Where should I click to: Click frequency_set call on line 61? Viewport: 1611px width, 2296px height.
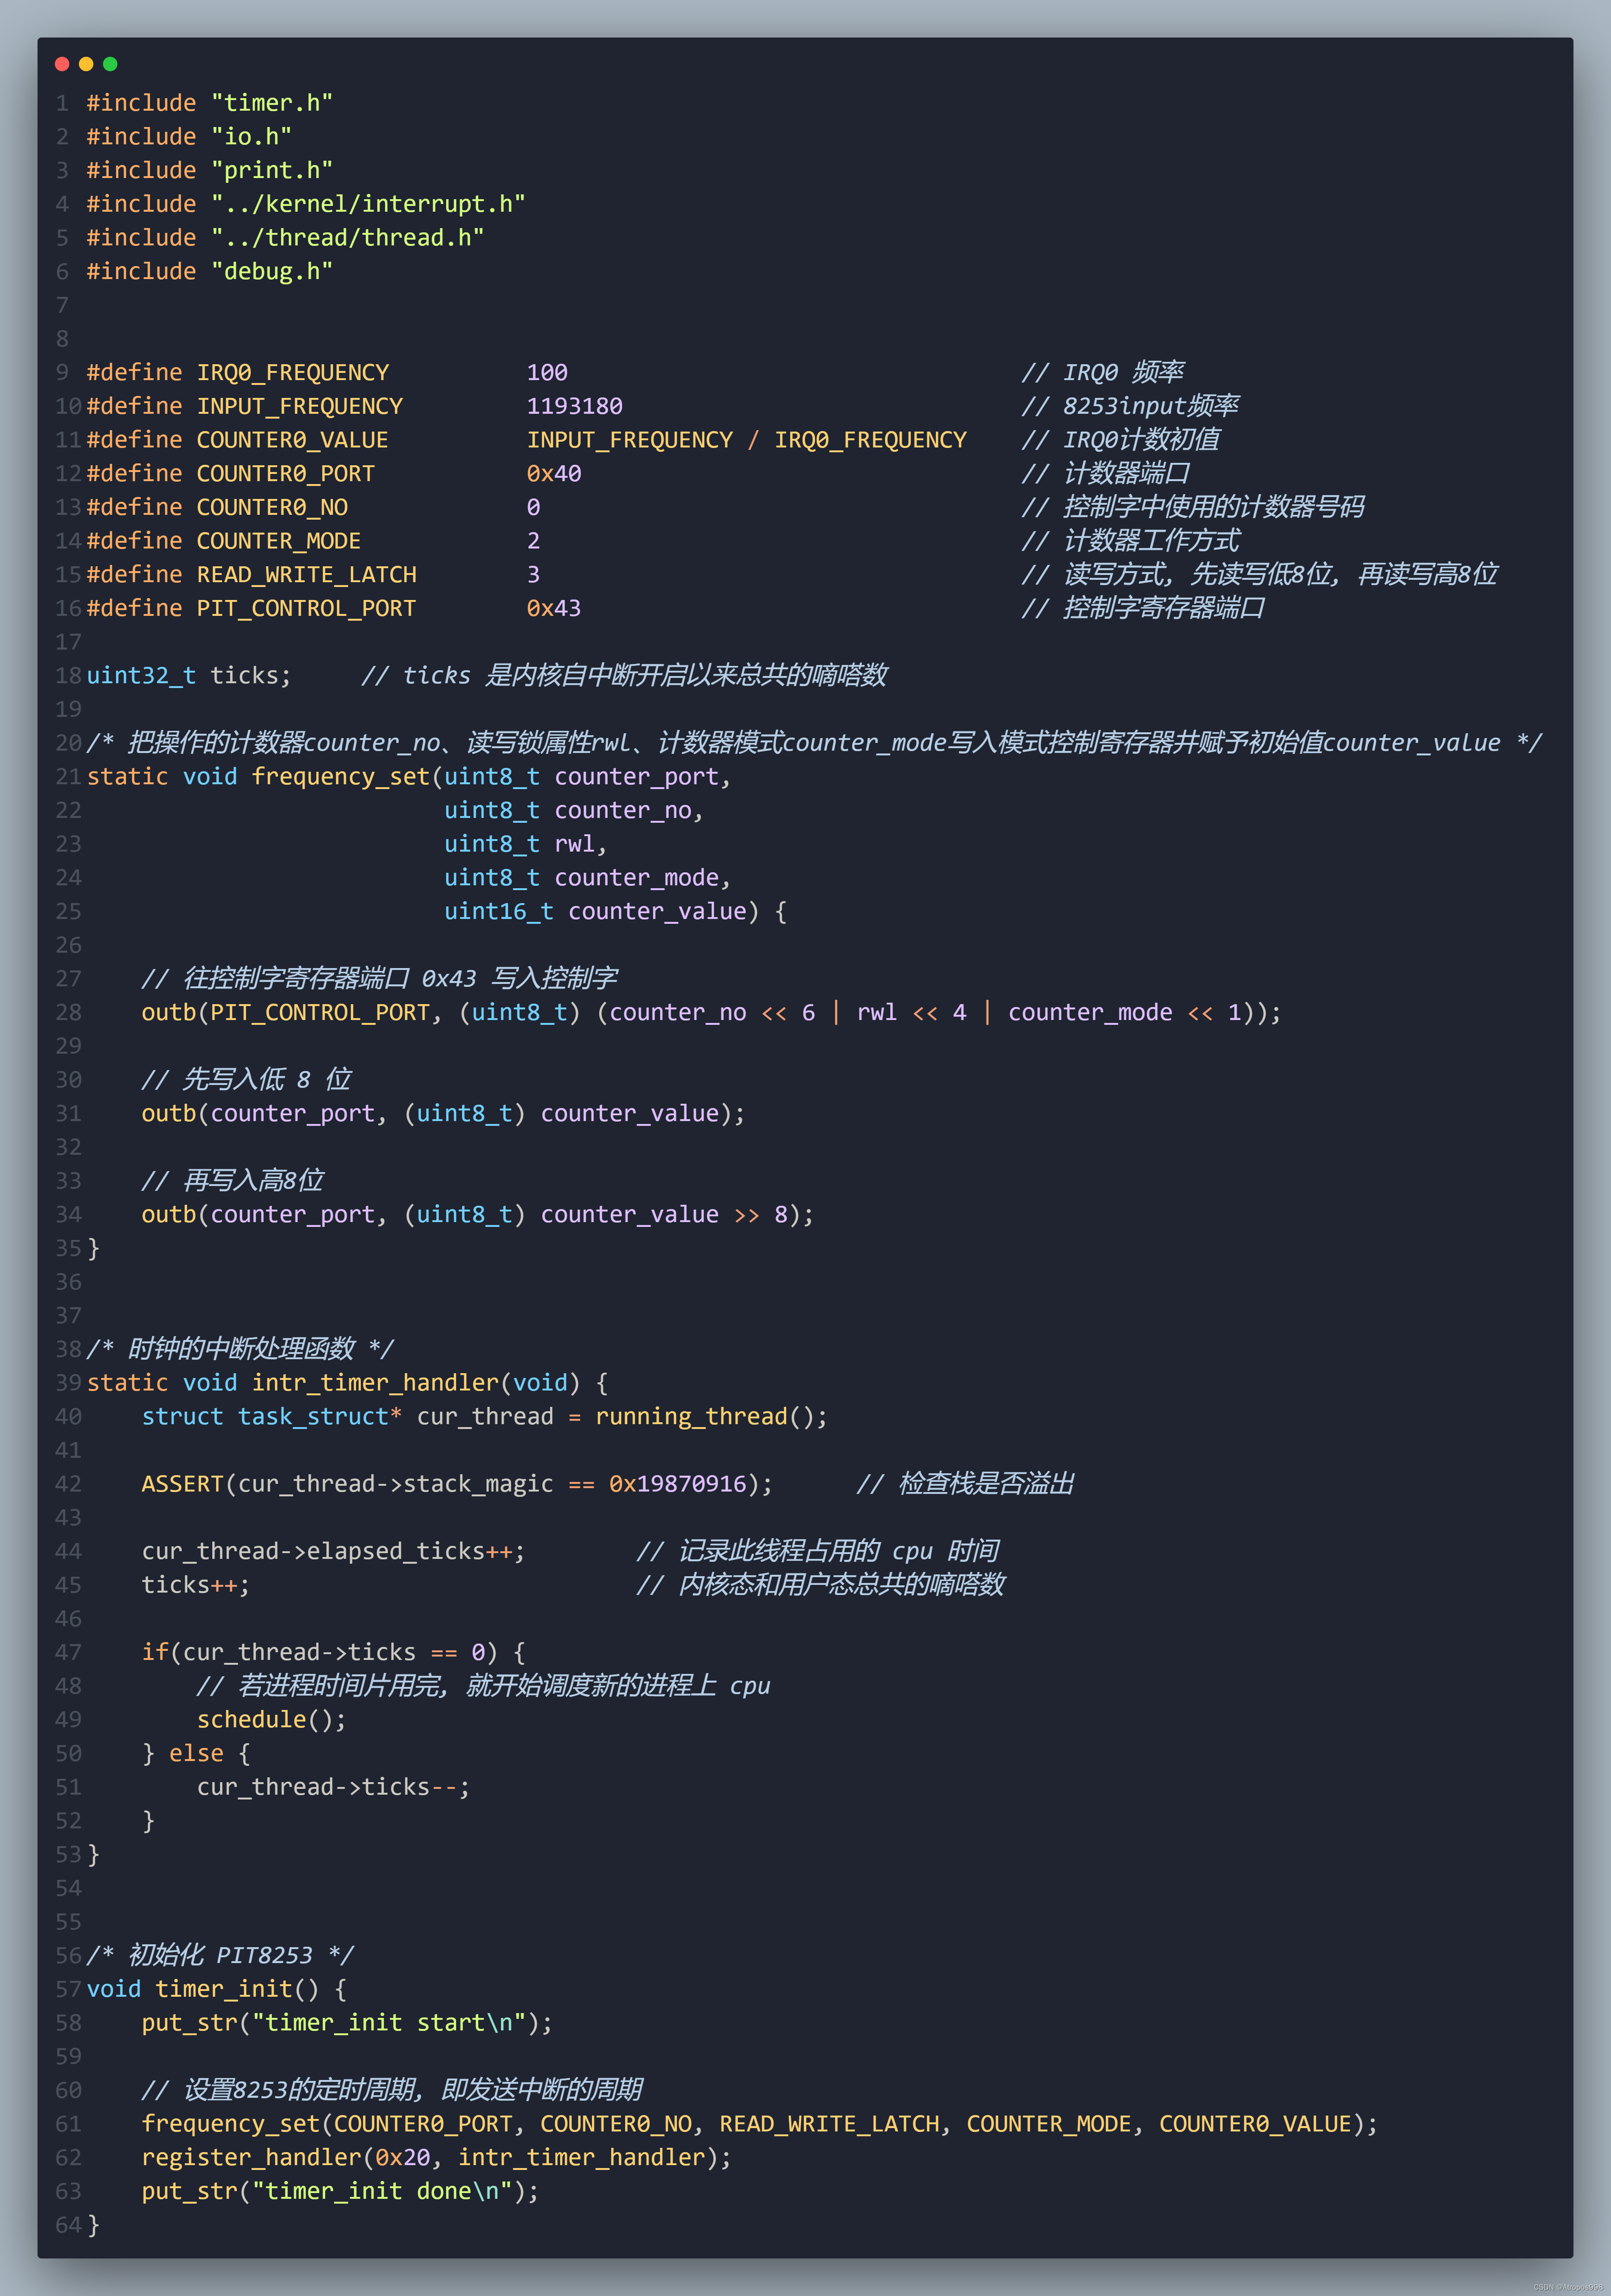[x=231, y=2124]
